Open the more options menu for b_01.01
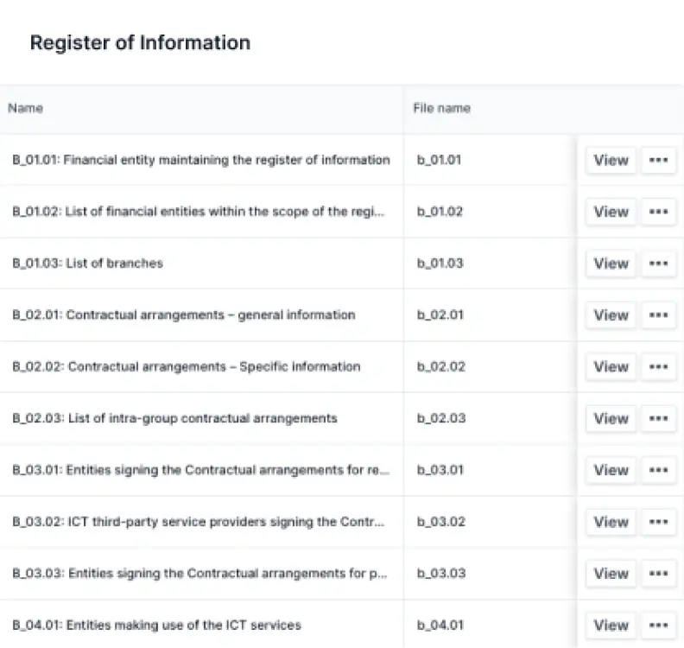Viewport: 684px width, 648px height. pos(658,160)
